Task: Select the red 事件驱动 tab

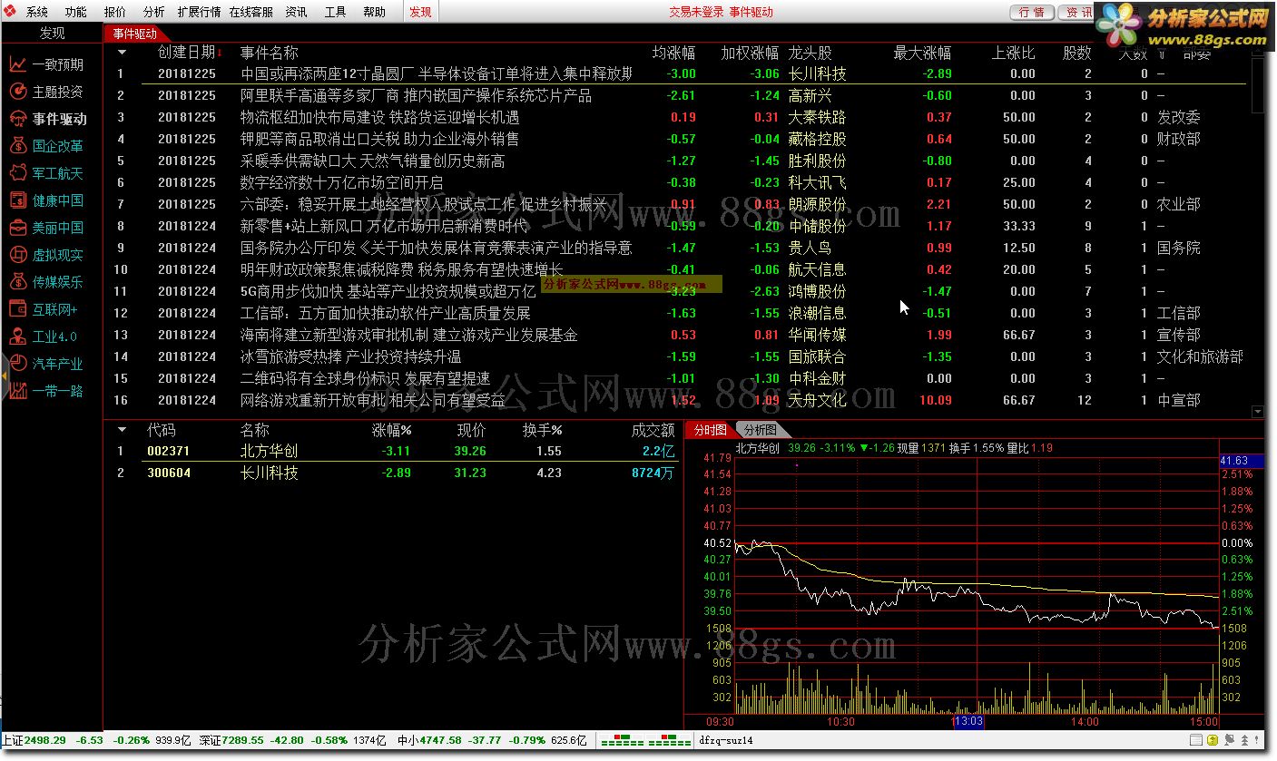Action: tap(135, 34)
